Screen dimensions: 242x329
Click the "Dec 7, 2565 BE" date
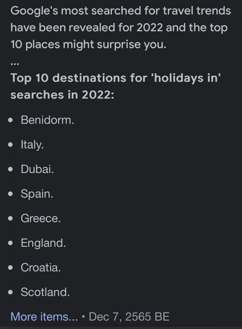click(x=129, y=316)
